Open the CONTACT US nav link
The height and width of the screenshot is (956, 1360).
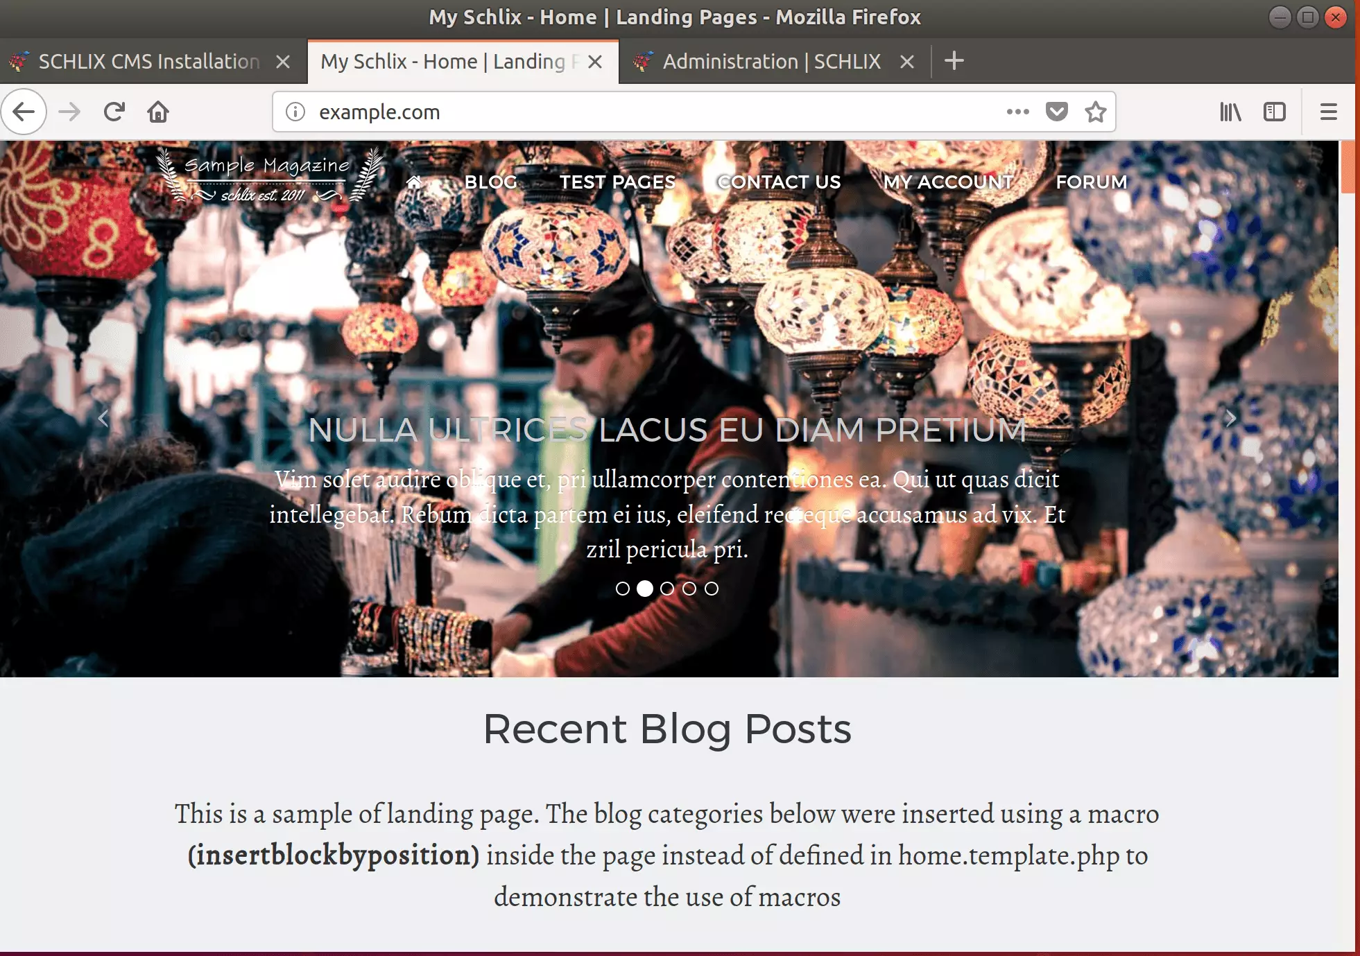[x=779, y=182]
